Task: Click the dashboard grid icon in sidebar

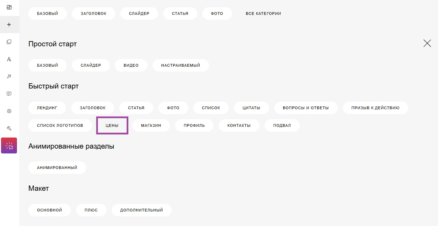Action: (9, 7)
